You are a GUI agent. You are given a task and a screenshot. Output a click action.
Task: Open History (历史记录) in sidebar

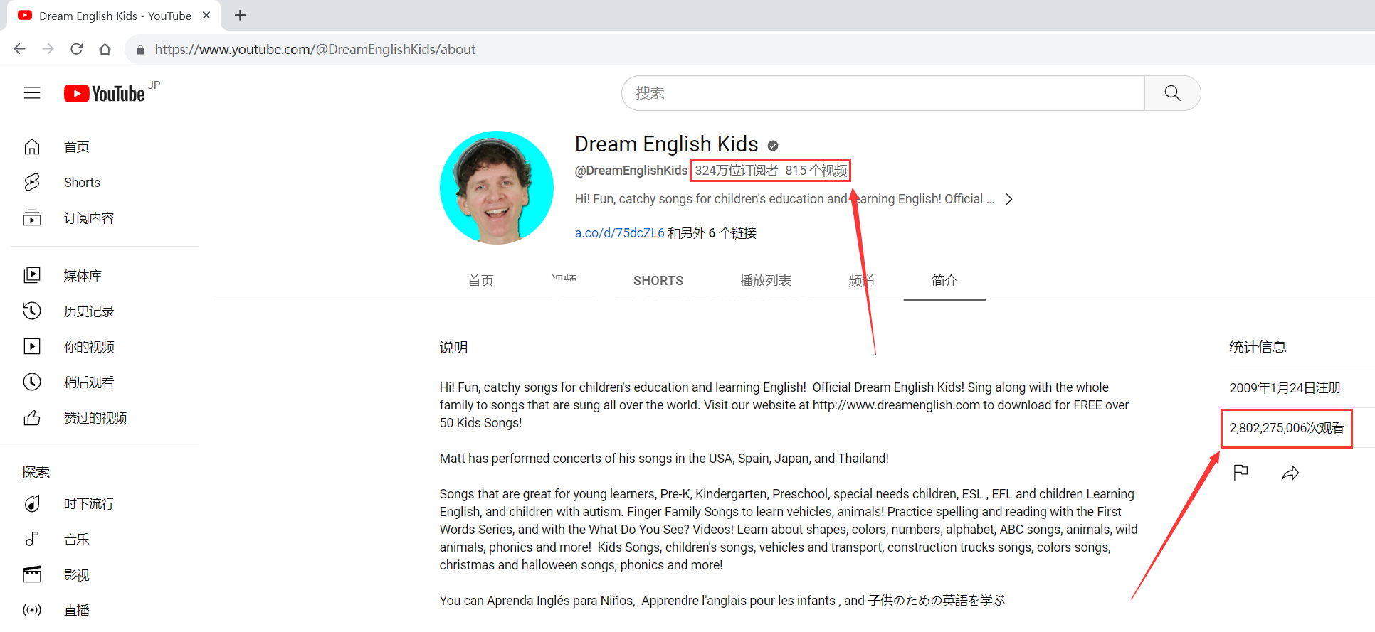88,311
